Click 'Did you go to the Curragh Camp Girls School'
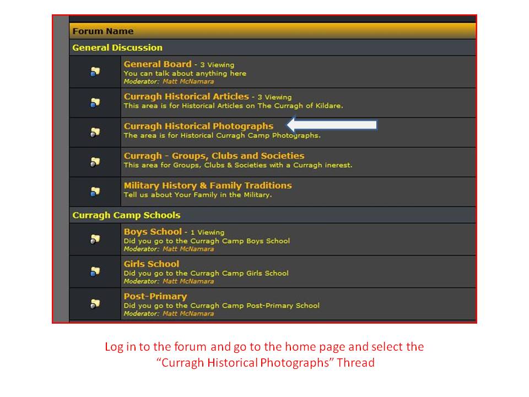The image size is (529, 397). [x=206, y=273]
